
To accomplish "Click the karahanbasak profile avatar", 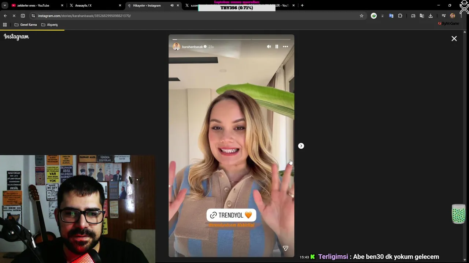I will [x=176, y=46].
